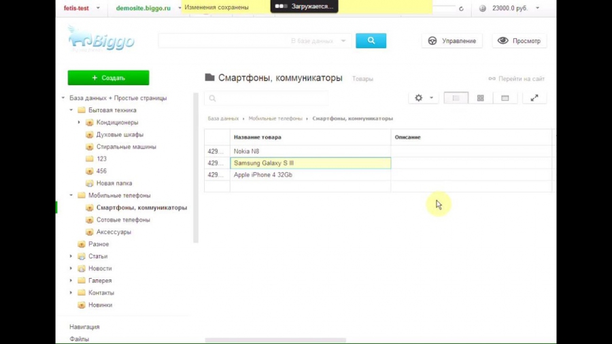Click the refresh icon in the top bar
This screenshot has width=612, height=344.
tap(461, 8)
